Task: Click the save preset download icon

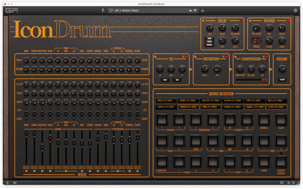Action: pyautogui.click(x=203, y=10)
